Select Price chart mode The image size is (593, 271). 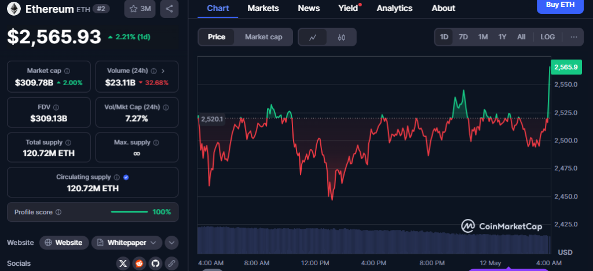coord(217,37)
